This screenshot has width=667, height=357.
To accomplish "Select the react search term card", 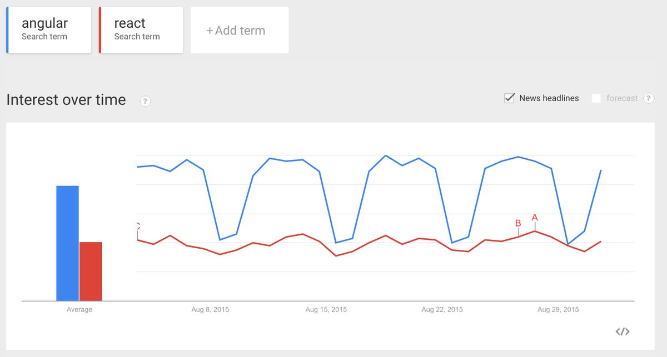I will 141,30.
